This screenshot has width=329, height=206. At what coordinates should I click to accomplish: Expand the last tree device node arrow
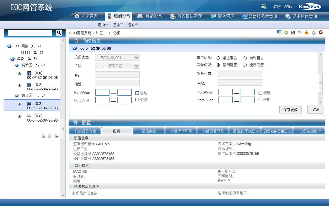coord(20,116)
